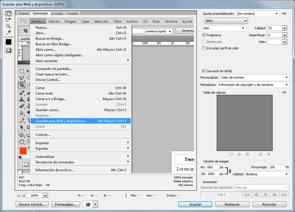Open the Calidad 75 slider arrow

(285, 28)
